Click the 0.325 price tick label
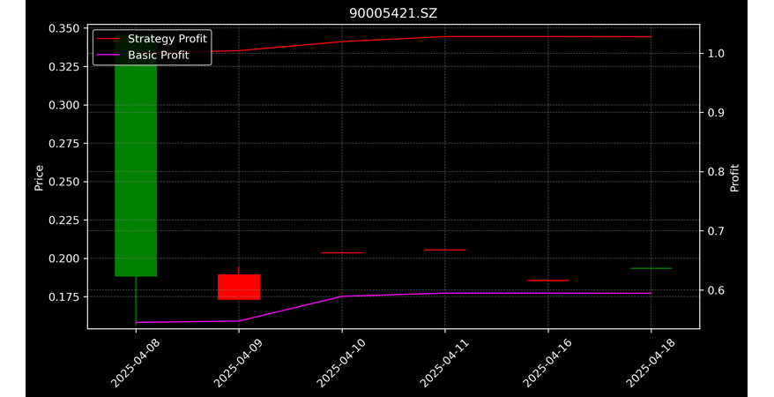This screenshot has width=774, height=397. tap(63, 67)
